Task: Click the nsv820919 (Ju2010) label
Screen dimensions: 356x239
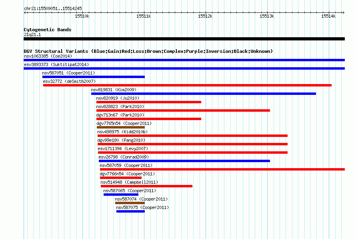Action: (118, 98)
